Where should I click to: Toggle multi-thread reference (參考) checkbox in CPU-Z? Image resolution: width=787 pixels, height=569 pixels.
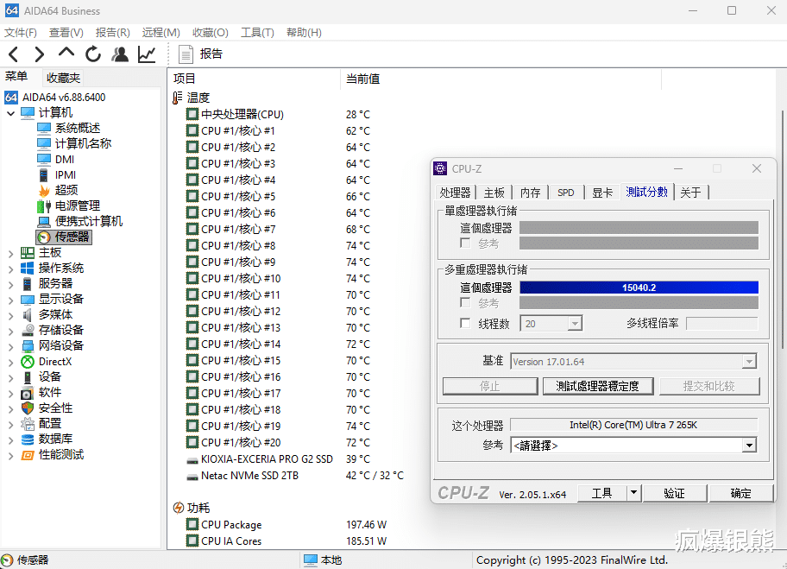pyautogui.click(x=465, y=303)
